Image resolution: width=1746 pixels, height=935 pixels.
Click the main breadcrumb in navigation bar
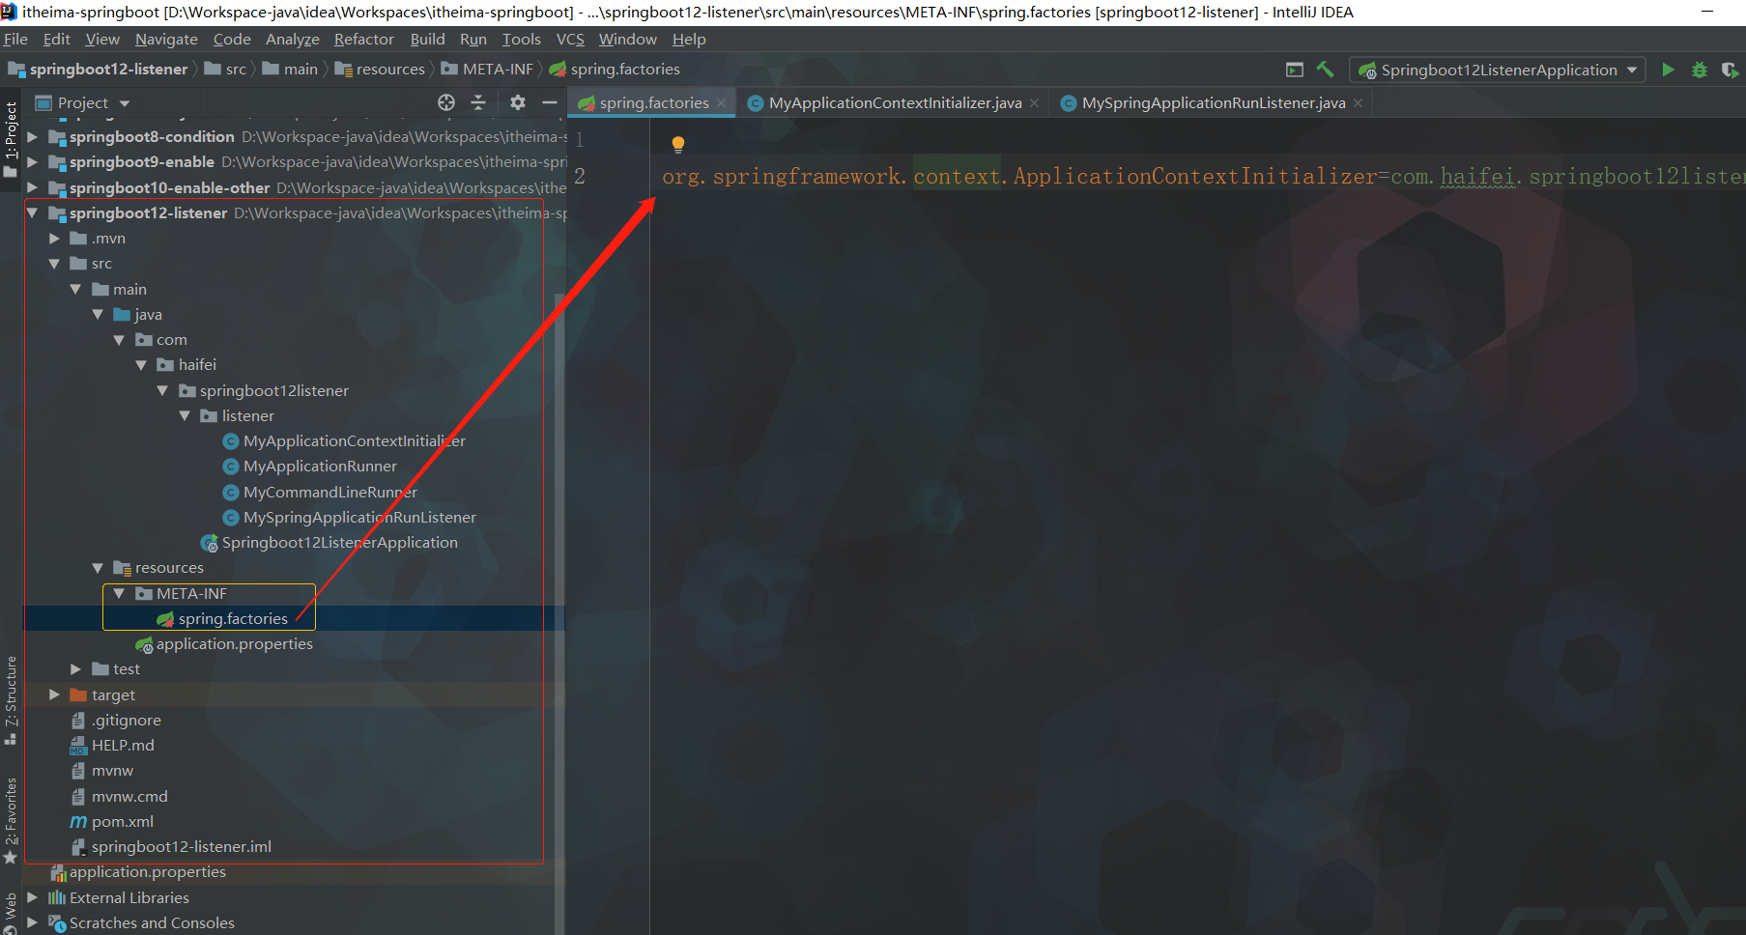[x=291, y=70]
